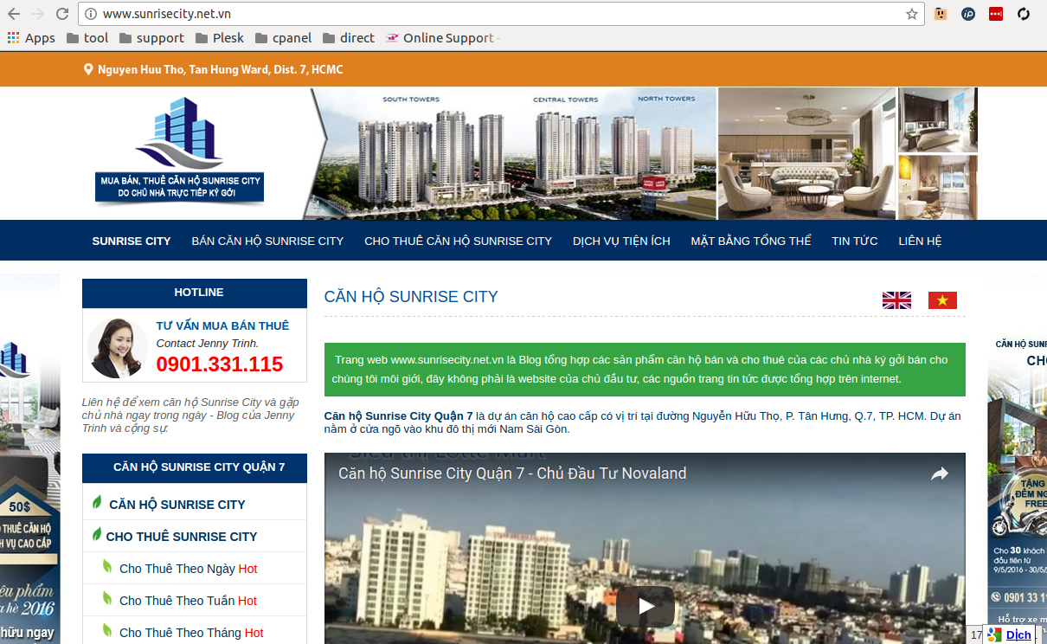
Task: Click the red square extension icon
Action: pyautogui.click(x=996, y=14)
